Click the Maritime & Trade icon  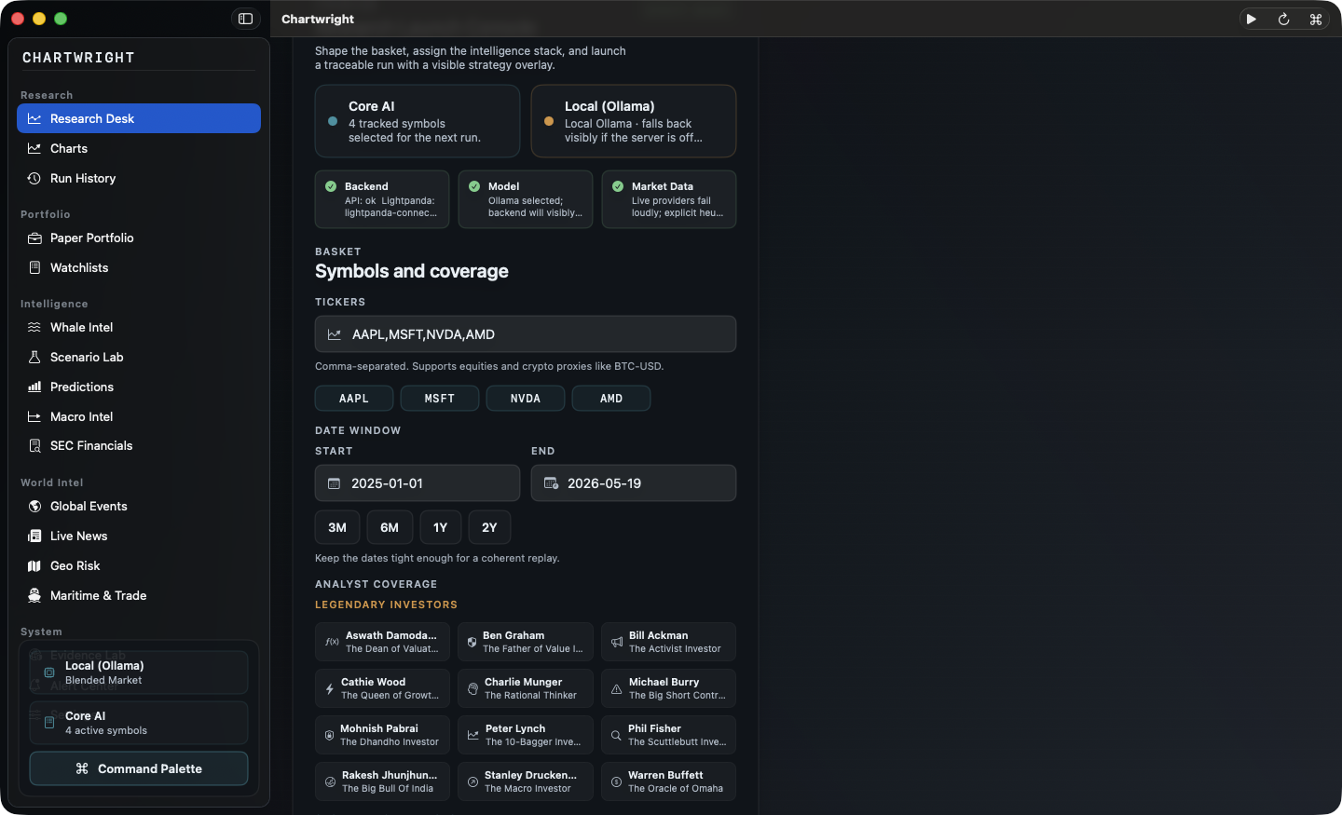pyautogui.click(x=34, y=595)
